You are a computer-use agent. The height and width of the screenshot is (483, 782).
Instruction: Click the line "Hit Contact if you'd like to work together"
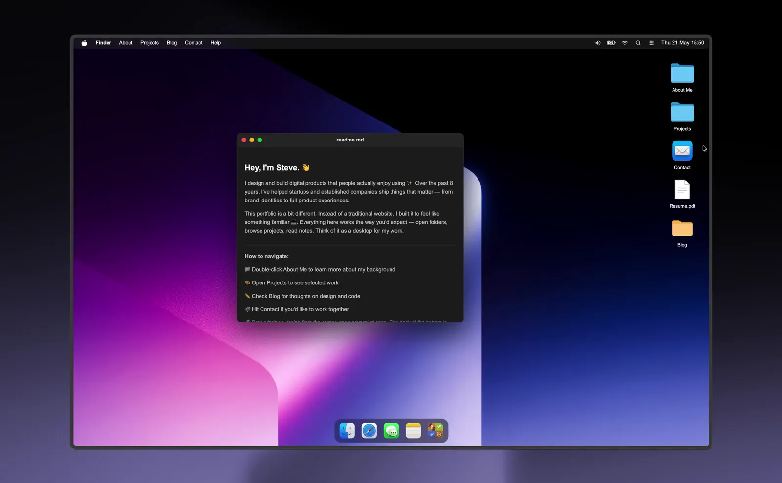pyautogui.click(x=297, y=309)
